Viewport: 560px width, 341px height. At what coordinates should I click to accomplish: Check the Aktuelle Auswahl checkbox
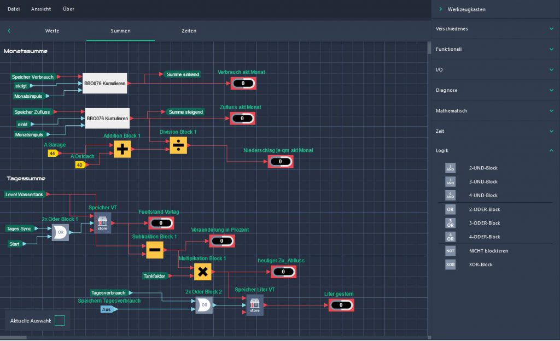60,320
